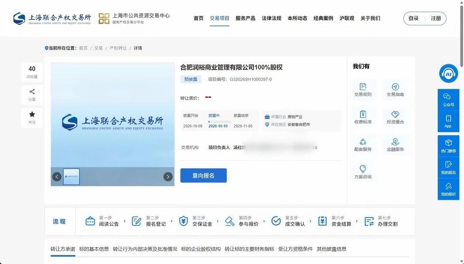This screenshot has height=264, width=464.
Task: Select step two 报名登记 icon
Action: coord(137,221)
